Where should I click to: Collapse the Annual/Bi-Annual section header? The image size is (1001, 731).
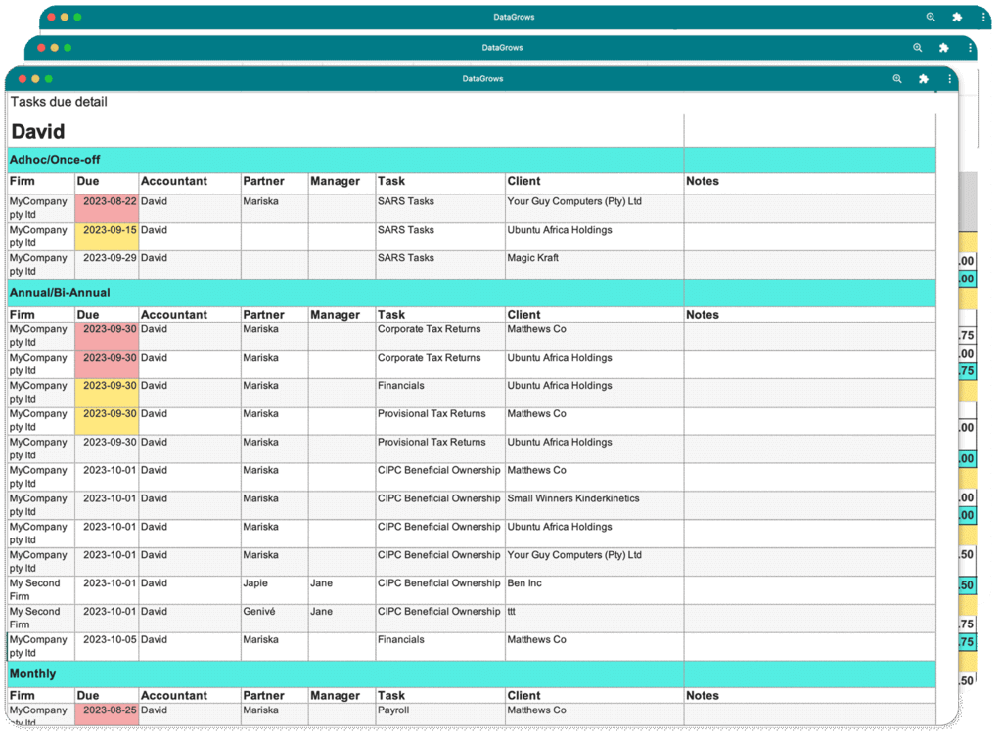(x=60, y=292)
